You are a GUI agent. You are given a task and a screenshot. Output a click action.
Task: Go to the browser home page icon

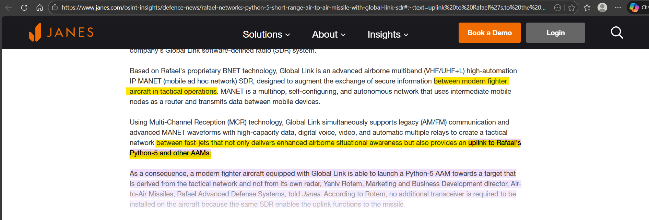pos(40,8)
